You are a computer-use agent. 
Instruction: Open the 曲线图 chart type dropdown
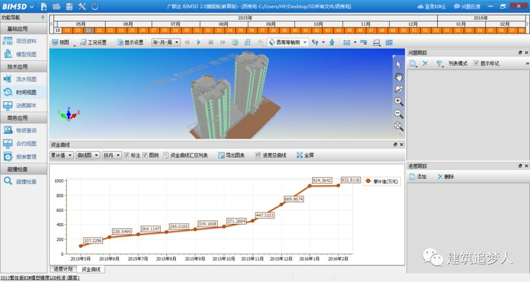click(88, 155)
